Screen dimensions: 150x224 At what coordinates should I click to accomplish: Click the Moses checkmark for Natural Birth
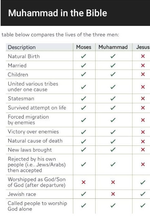point(83,56)
